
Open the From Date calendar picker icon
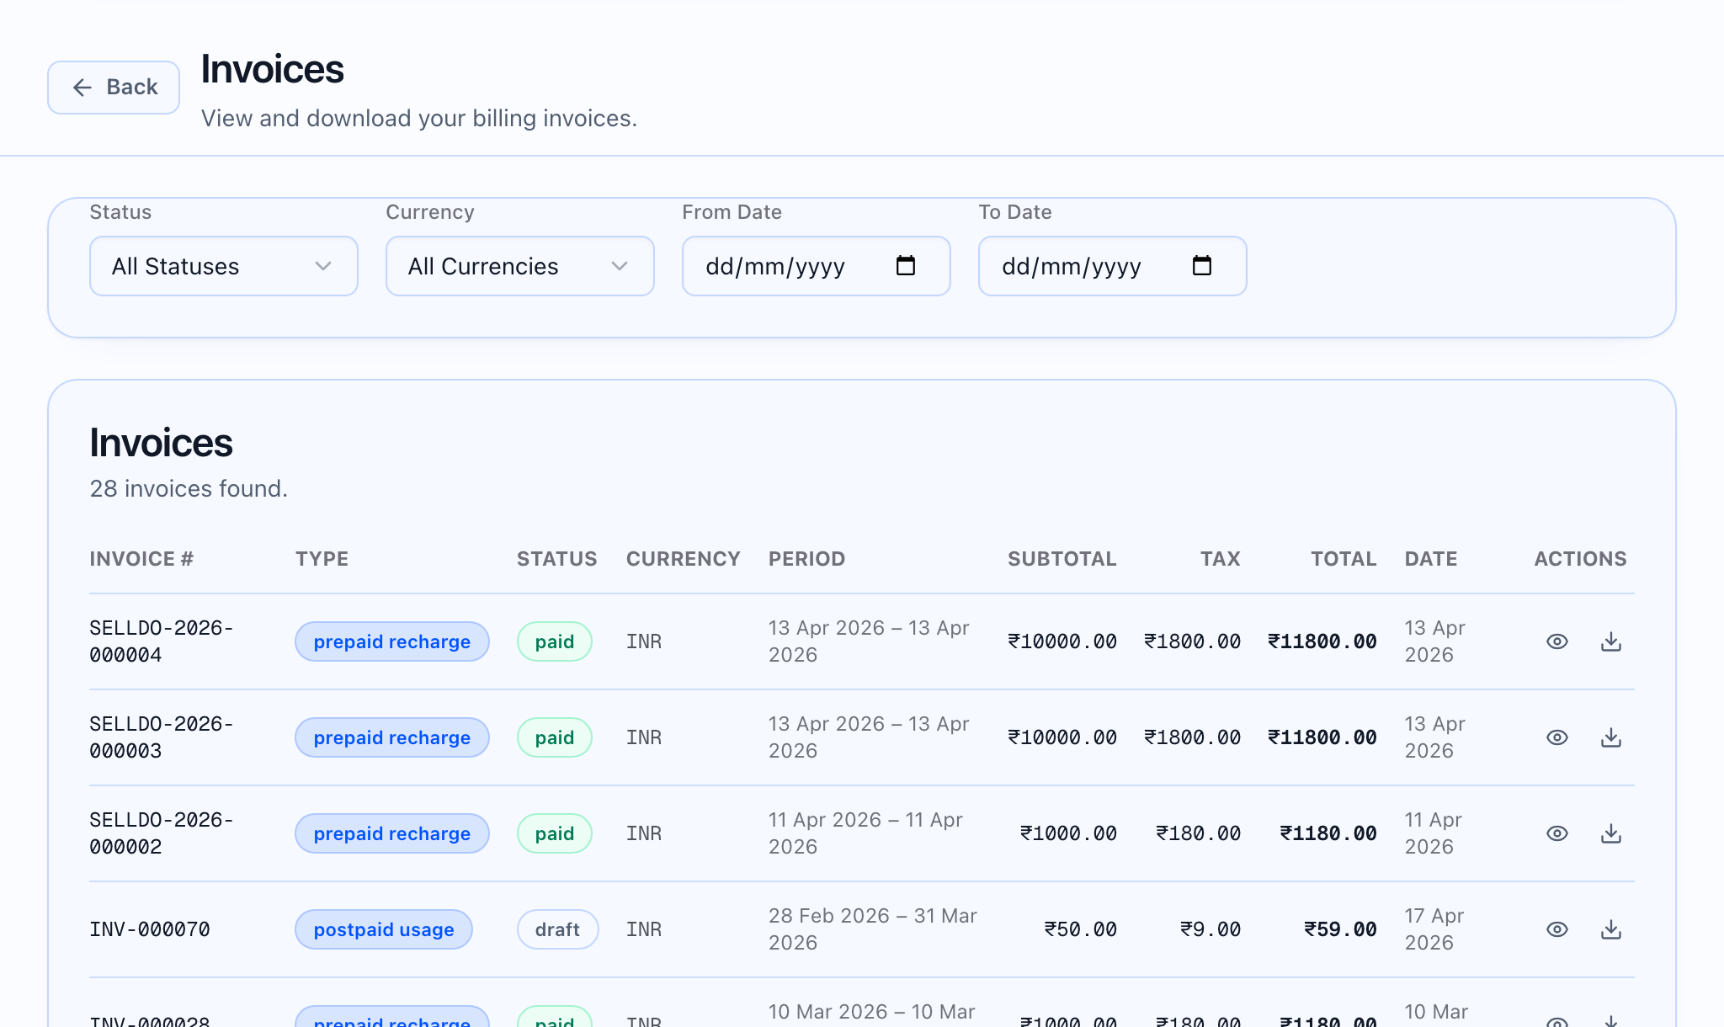pos(906,266)
